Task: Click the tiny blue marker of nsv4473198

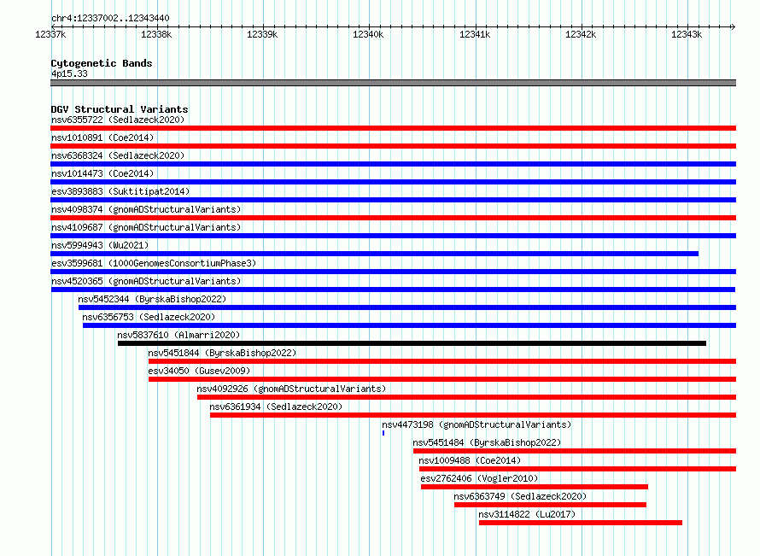Action: [x=383, y=433]
